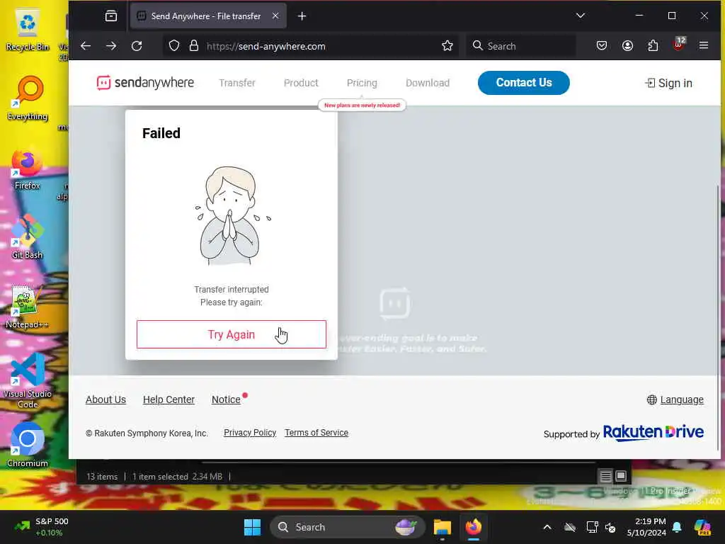725x544 pixels.
Task: Select the Send Anywhere - File transfer tab
Action: tap(208, 16)
